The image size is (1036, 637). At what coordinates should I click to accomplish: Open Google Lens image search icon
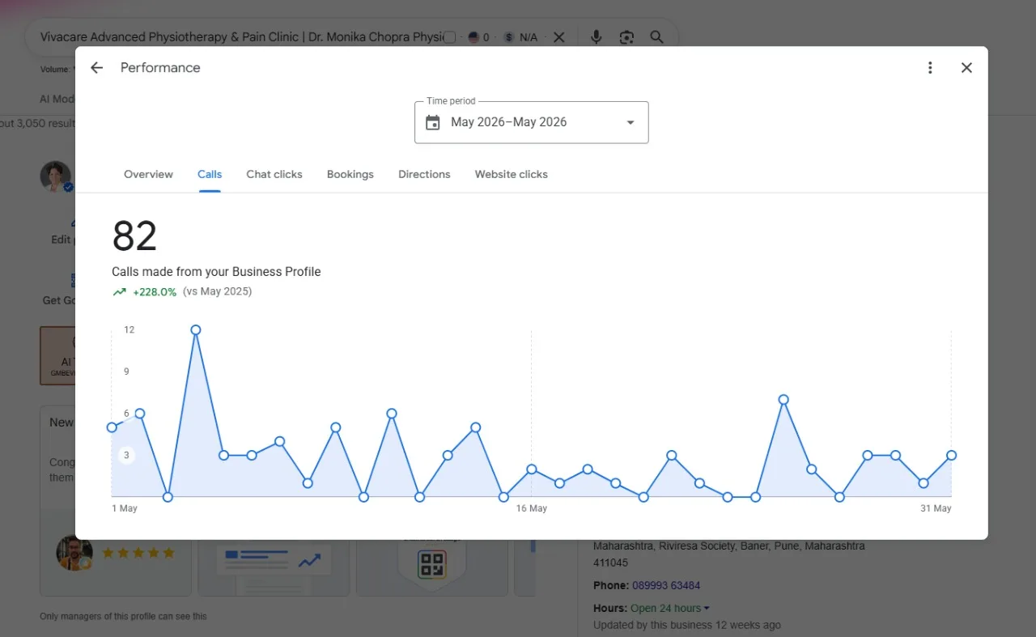click(626, 37)
